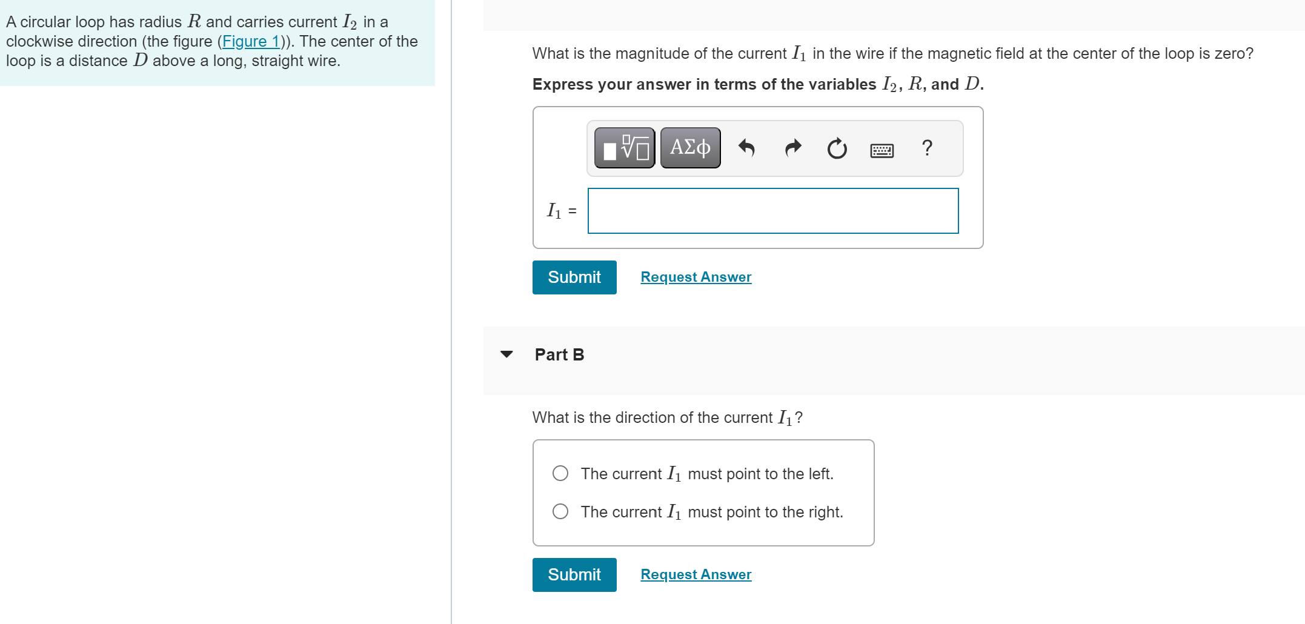1305x624 pixels.
Task: Open the Figure 1 link
Action: click(x=252, y=41)
